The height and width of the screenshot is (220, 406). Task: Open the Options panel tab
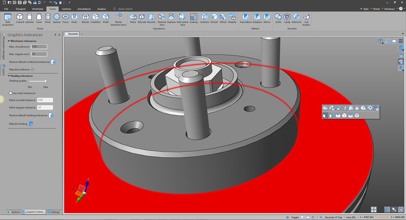point(14,212)
